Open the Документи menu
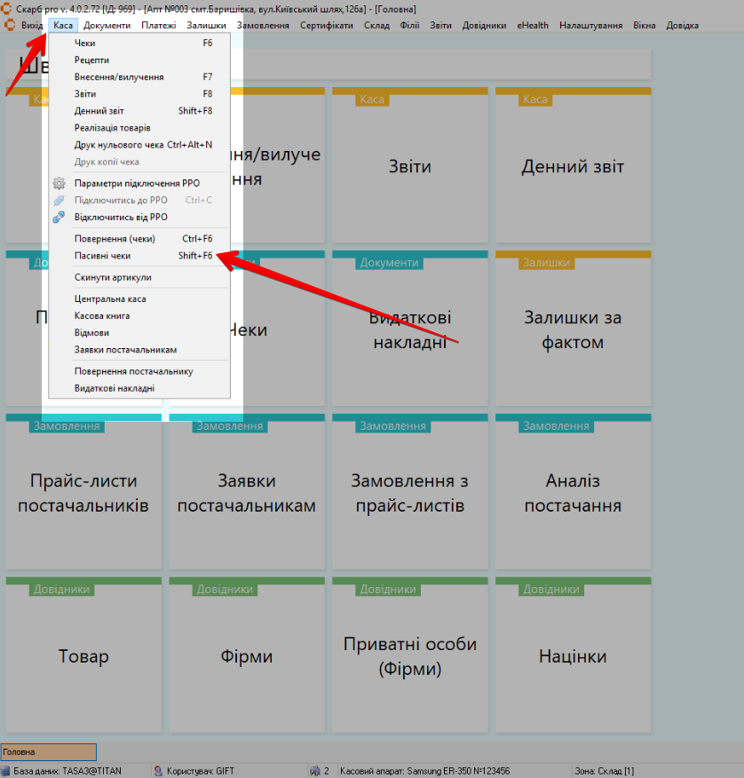 point(107,25)
